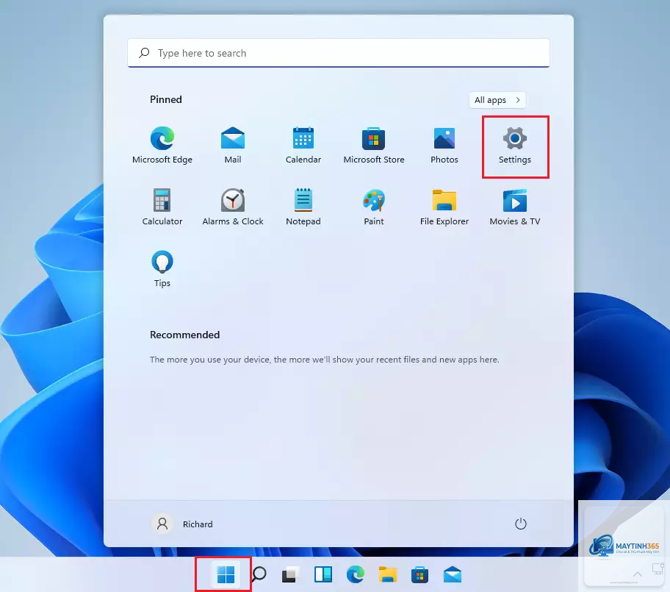Launch the Mail app in Pinned
The height and width of the screenshot is (592, 670).
(233, 146)
